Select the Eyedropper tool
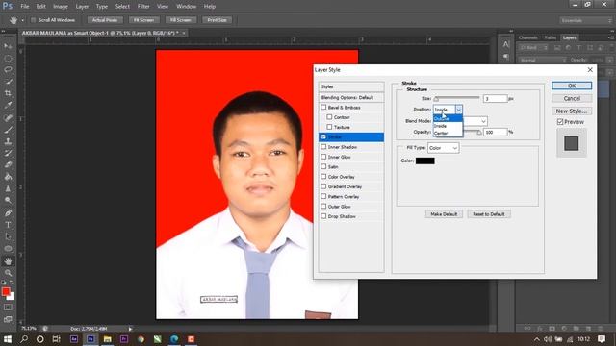The height and width of the screenshot is (346, 616). [x=8, y=106]
